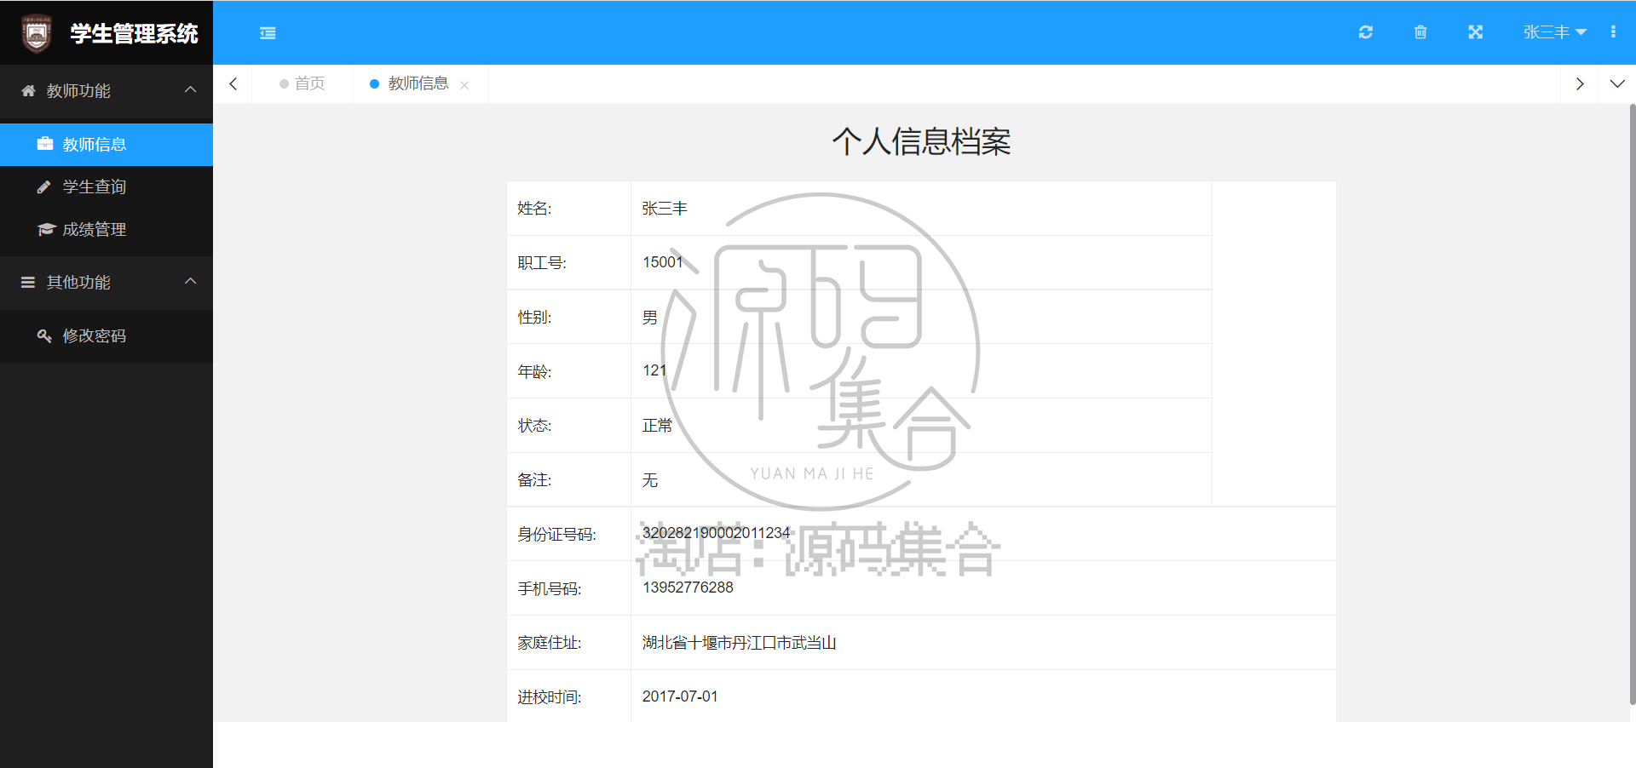Click the name value 张三丰 in table
1636x768 pixels.
coord(665,208)
